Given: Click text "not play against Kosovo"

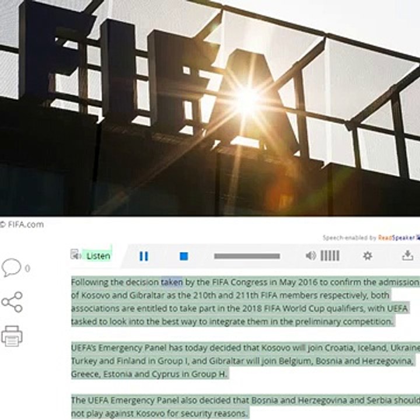Looking at the screenshot, I should [118, 413].
